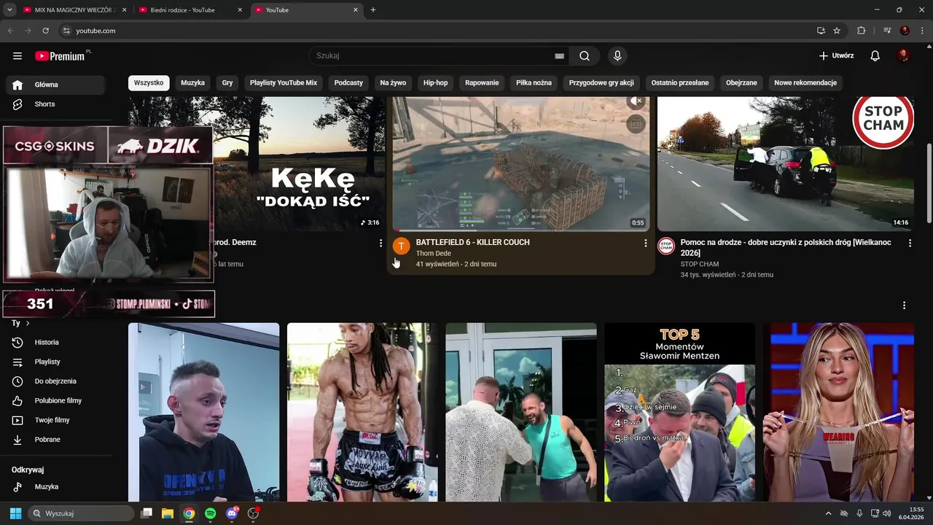Open the notifications bell
The image size is (933, 525).
point(875,56)
